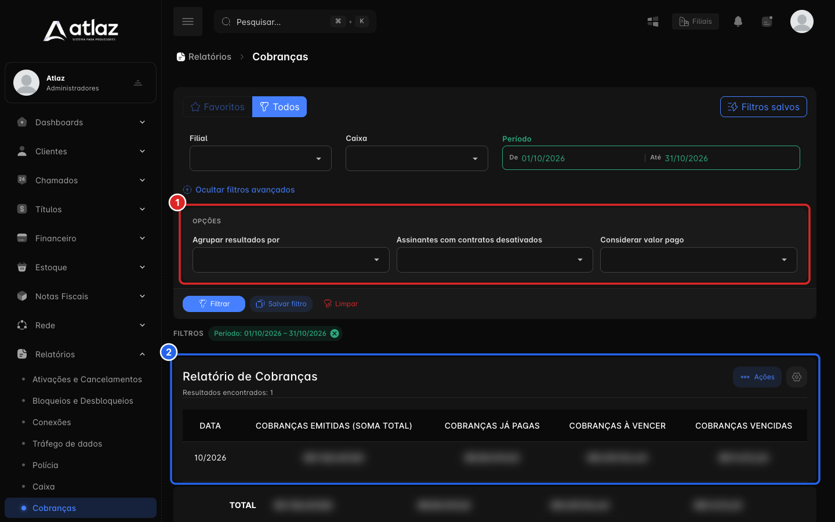Open Tráfego de dados report
Viewport: 835px width, 522px height.
coord(67,444)
